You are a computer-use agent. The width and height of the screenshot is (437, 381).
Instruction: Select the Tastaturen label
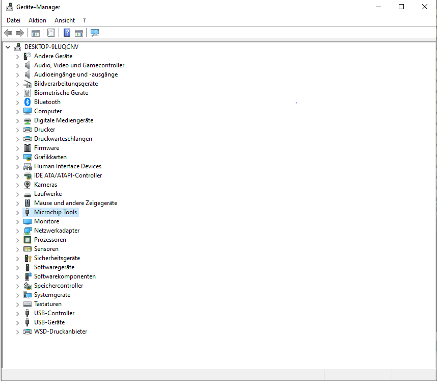click(x=48, y=304)
